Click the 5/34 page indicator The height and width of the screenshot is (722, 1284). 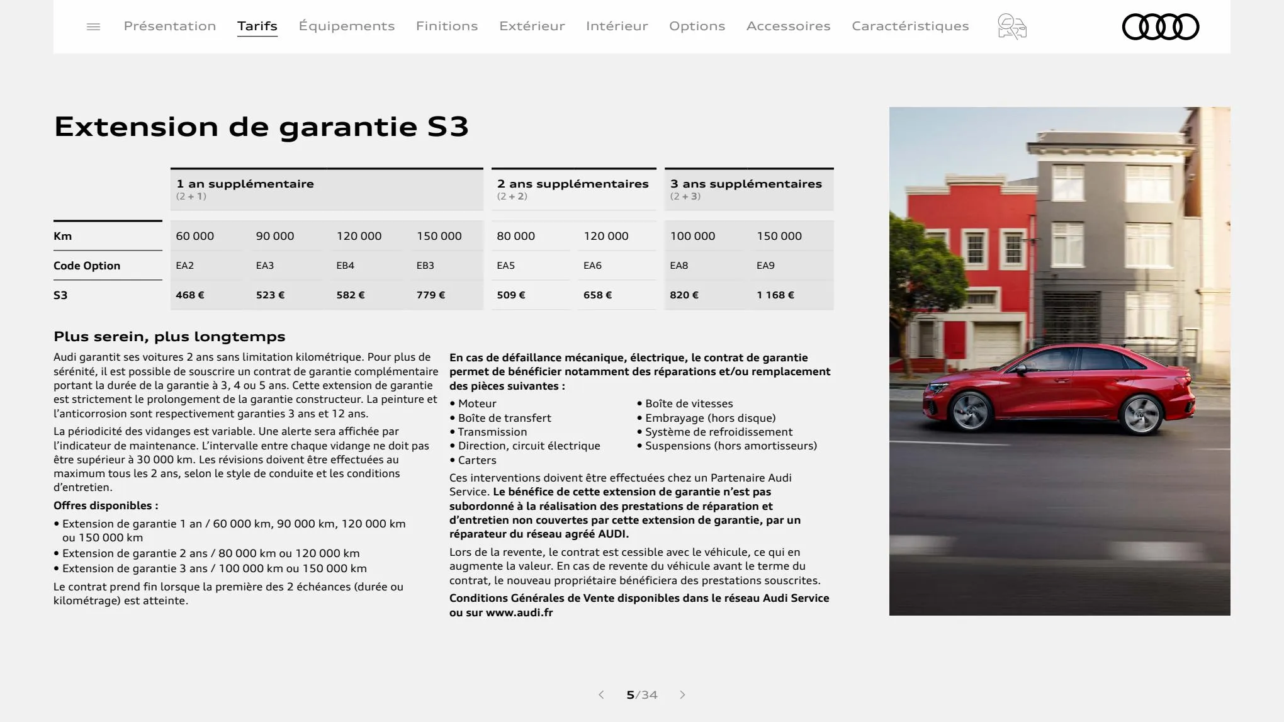(642, 695)
